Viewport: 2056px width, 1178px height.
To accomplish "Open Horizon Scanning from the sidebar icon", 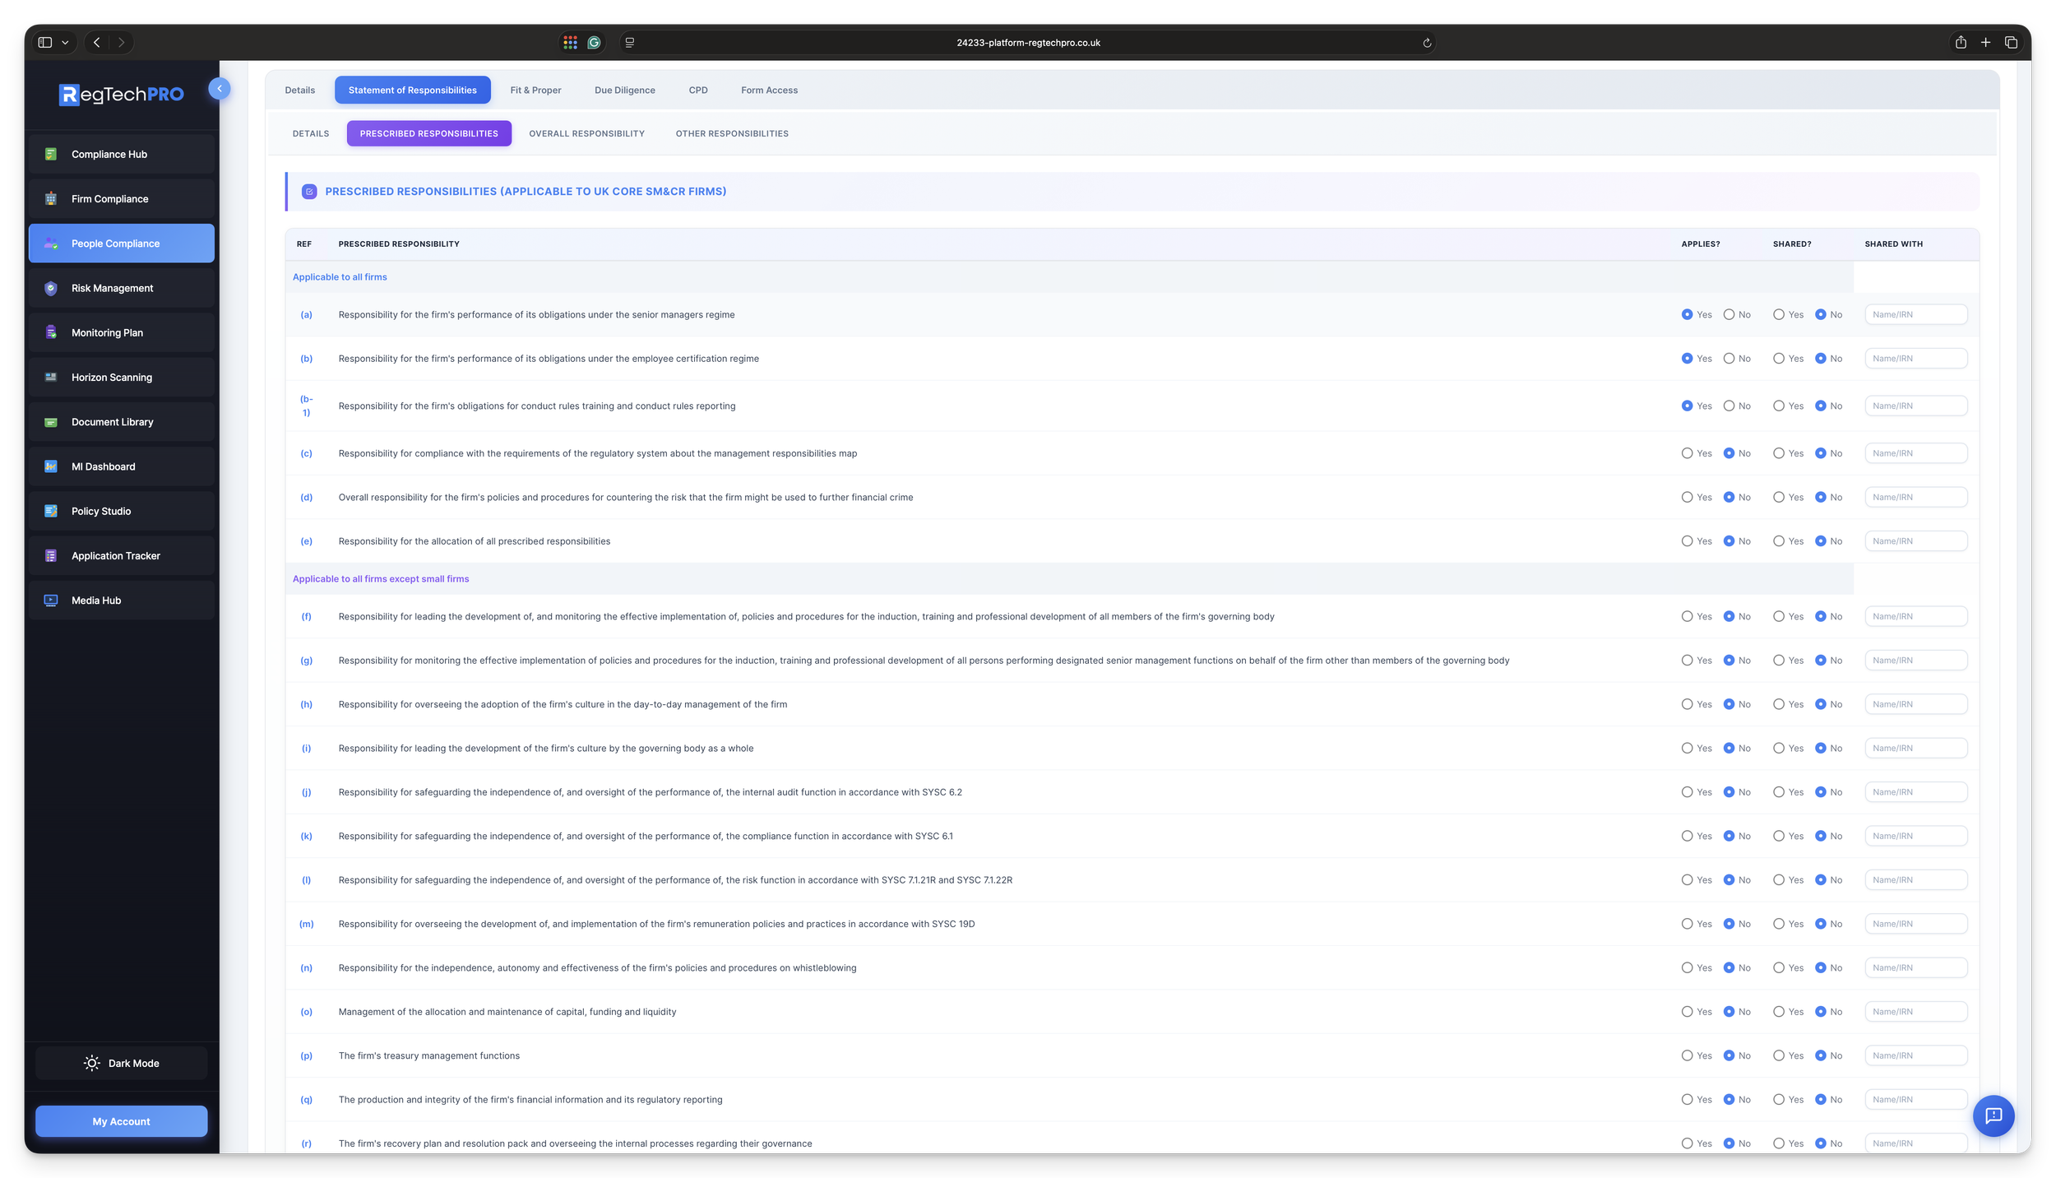I will [51, 378].
